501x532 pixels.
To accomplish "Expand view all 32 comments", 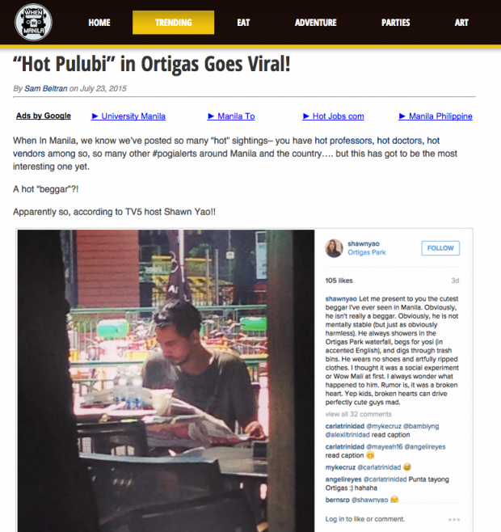I will tap(358, 414).
